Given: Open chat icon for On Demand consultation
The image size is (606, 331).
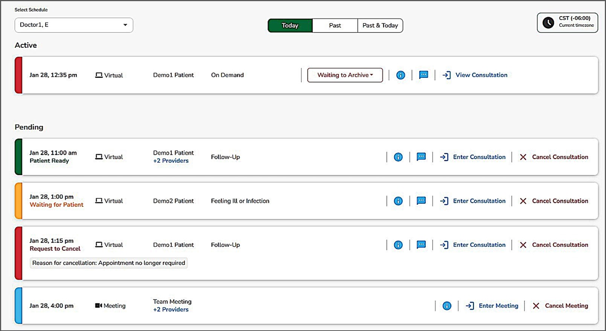Looking at the screenshot, I should pyautogui.click(x=423, y=75).
